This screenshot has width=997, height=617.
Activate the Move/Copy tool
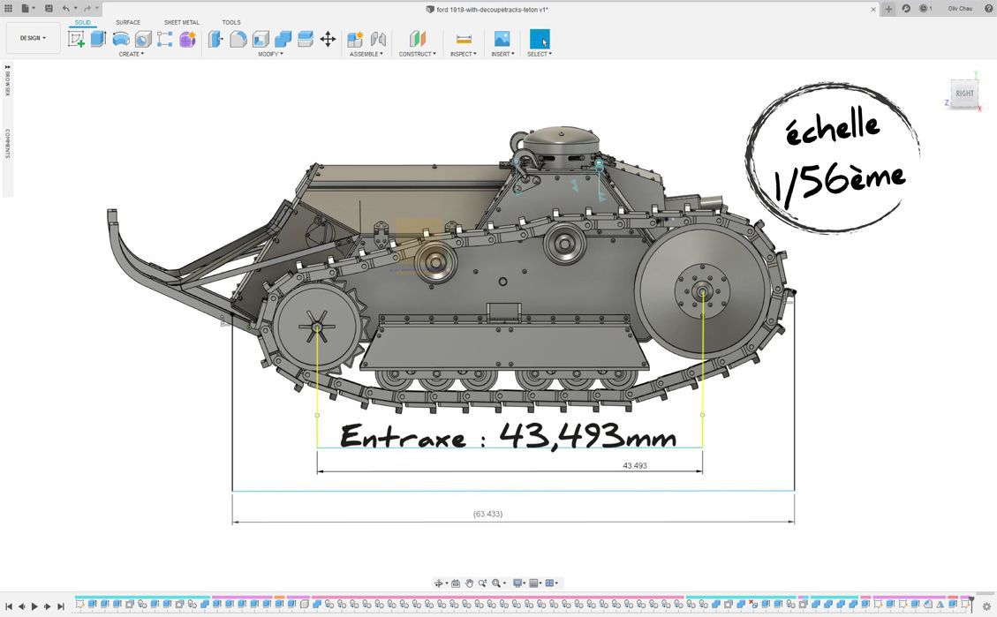[x=328, y=39]
